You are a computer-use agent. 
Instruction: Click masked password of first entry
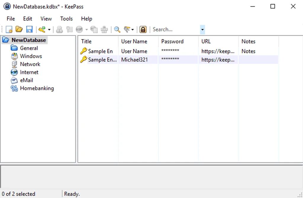click(x=170, y=51)
